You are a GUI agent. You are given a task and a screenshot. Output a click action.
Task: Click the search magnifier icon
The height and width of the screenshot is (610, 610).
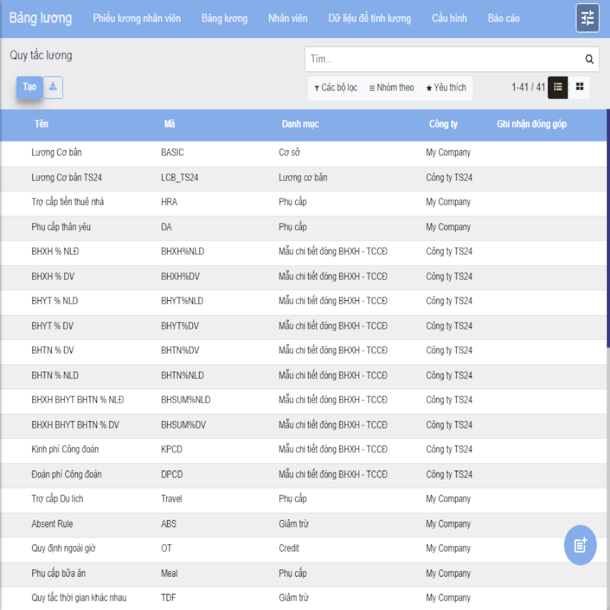point(589,59)
